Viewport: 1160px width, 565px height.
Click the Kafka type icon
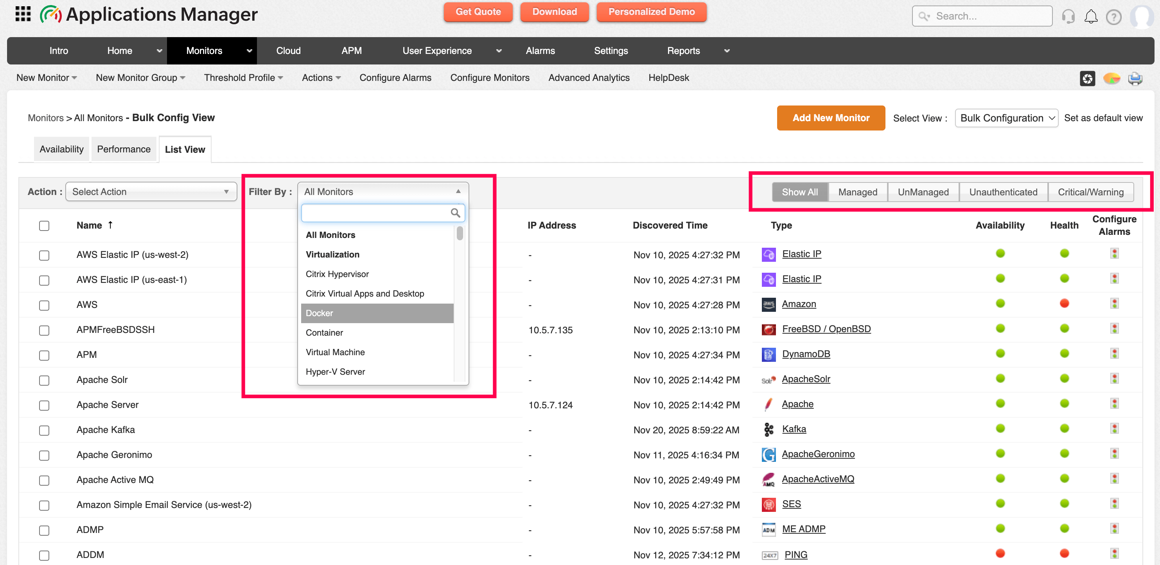point(768,429)
